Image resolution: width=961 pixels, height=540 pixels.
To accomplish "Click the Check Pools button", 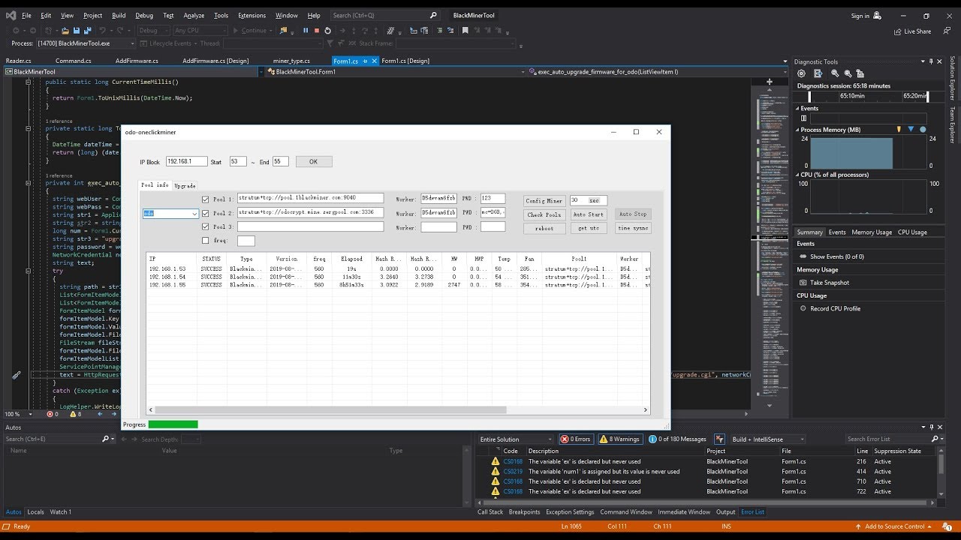I will (x=544, y=214).
